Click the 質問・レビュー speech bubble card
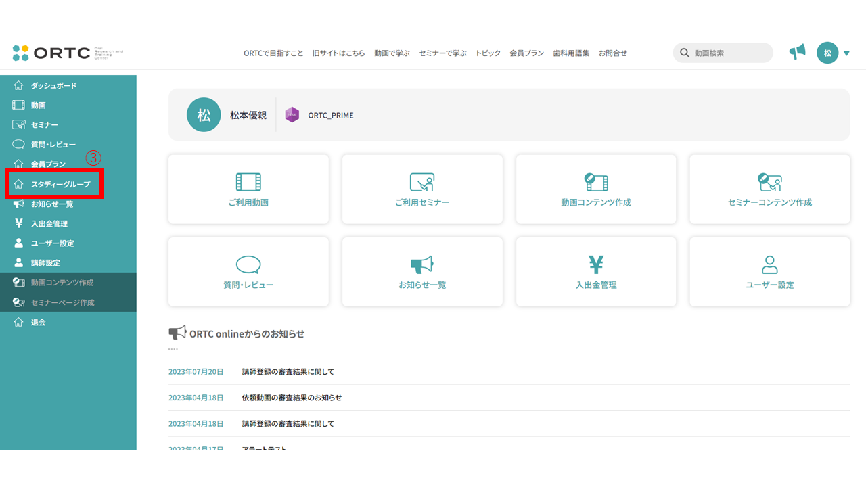Image resolution: width=866 pixels, height=487 pixels. coord(248,271)
